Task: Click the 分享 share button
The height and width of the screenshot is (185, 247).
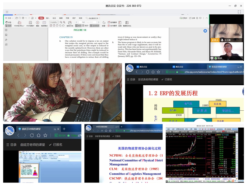Action: pos(193,18)
